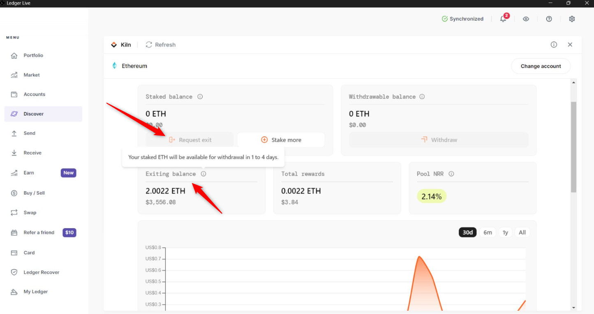Click the Earn growth chart icon
Screen dimensions: 594x314
pyautogui.click(x=14, y=173)
